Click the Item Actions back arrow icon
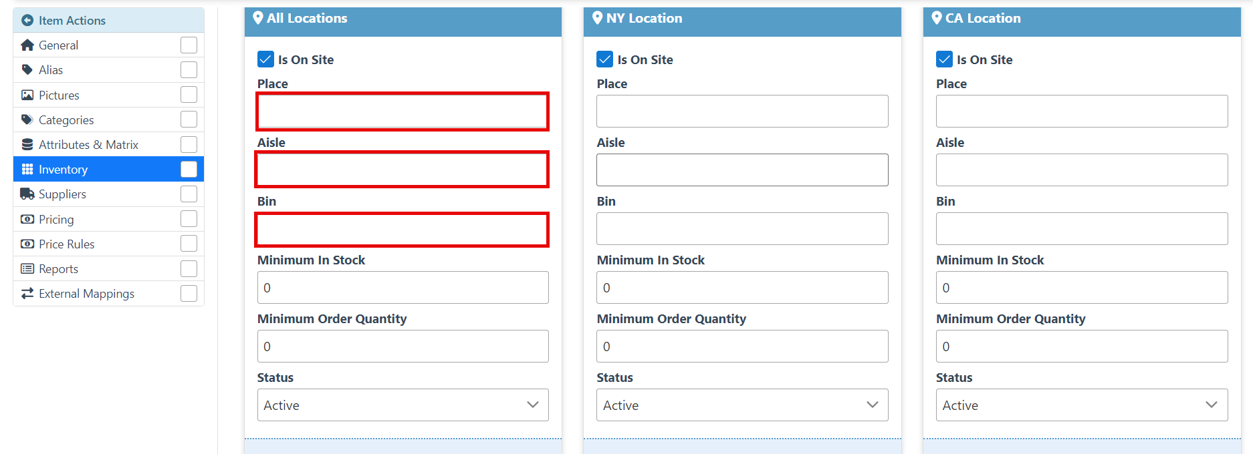The width and height of the screenshot is (1253, 462). click(x=27, y=21)
